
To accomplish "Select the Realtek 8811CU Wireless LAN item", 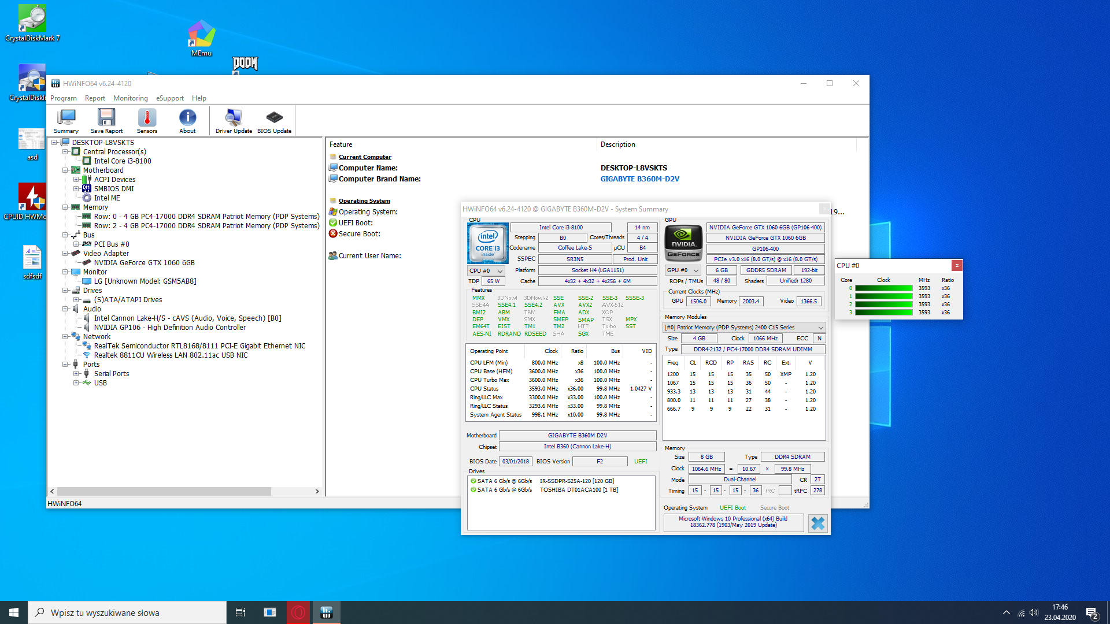I will 171,355.
